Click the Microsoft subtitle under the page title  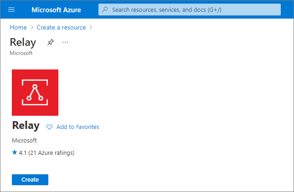tap(21, 53)
